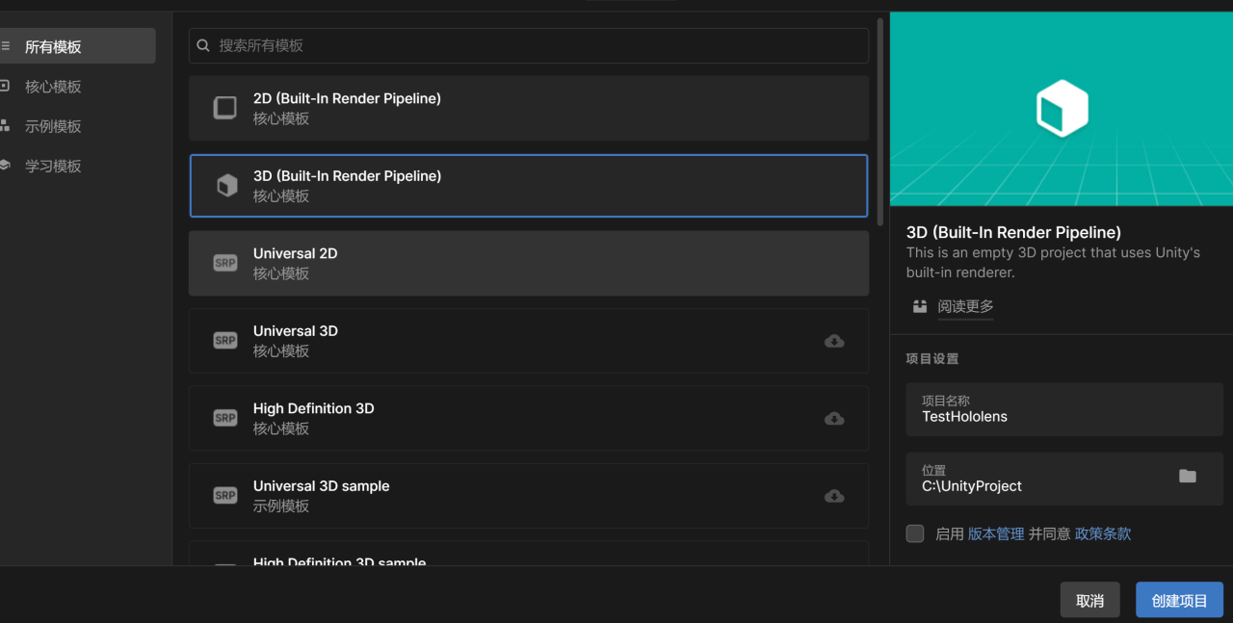Open the 版本管理 link

point(996,533)
